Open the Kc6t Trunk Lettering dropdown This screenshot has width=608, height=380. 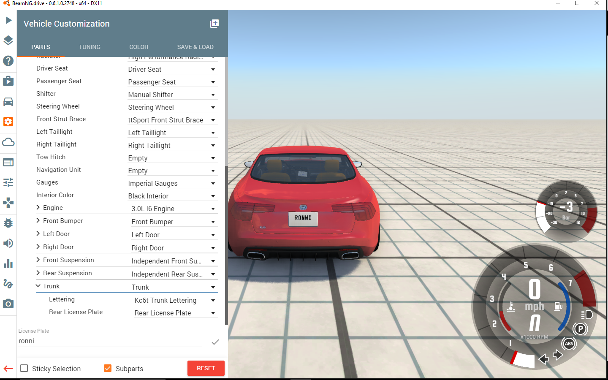[x=176, y=300]
